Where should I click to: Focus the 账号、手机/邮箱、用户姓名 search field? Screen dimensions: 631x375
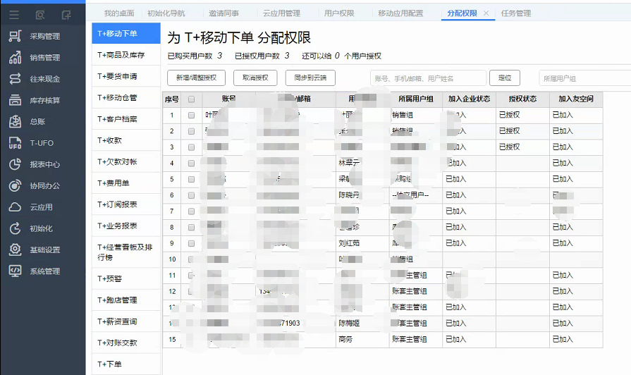click(428, 78)
